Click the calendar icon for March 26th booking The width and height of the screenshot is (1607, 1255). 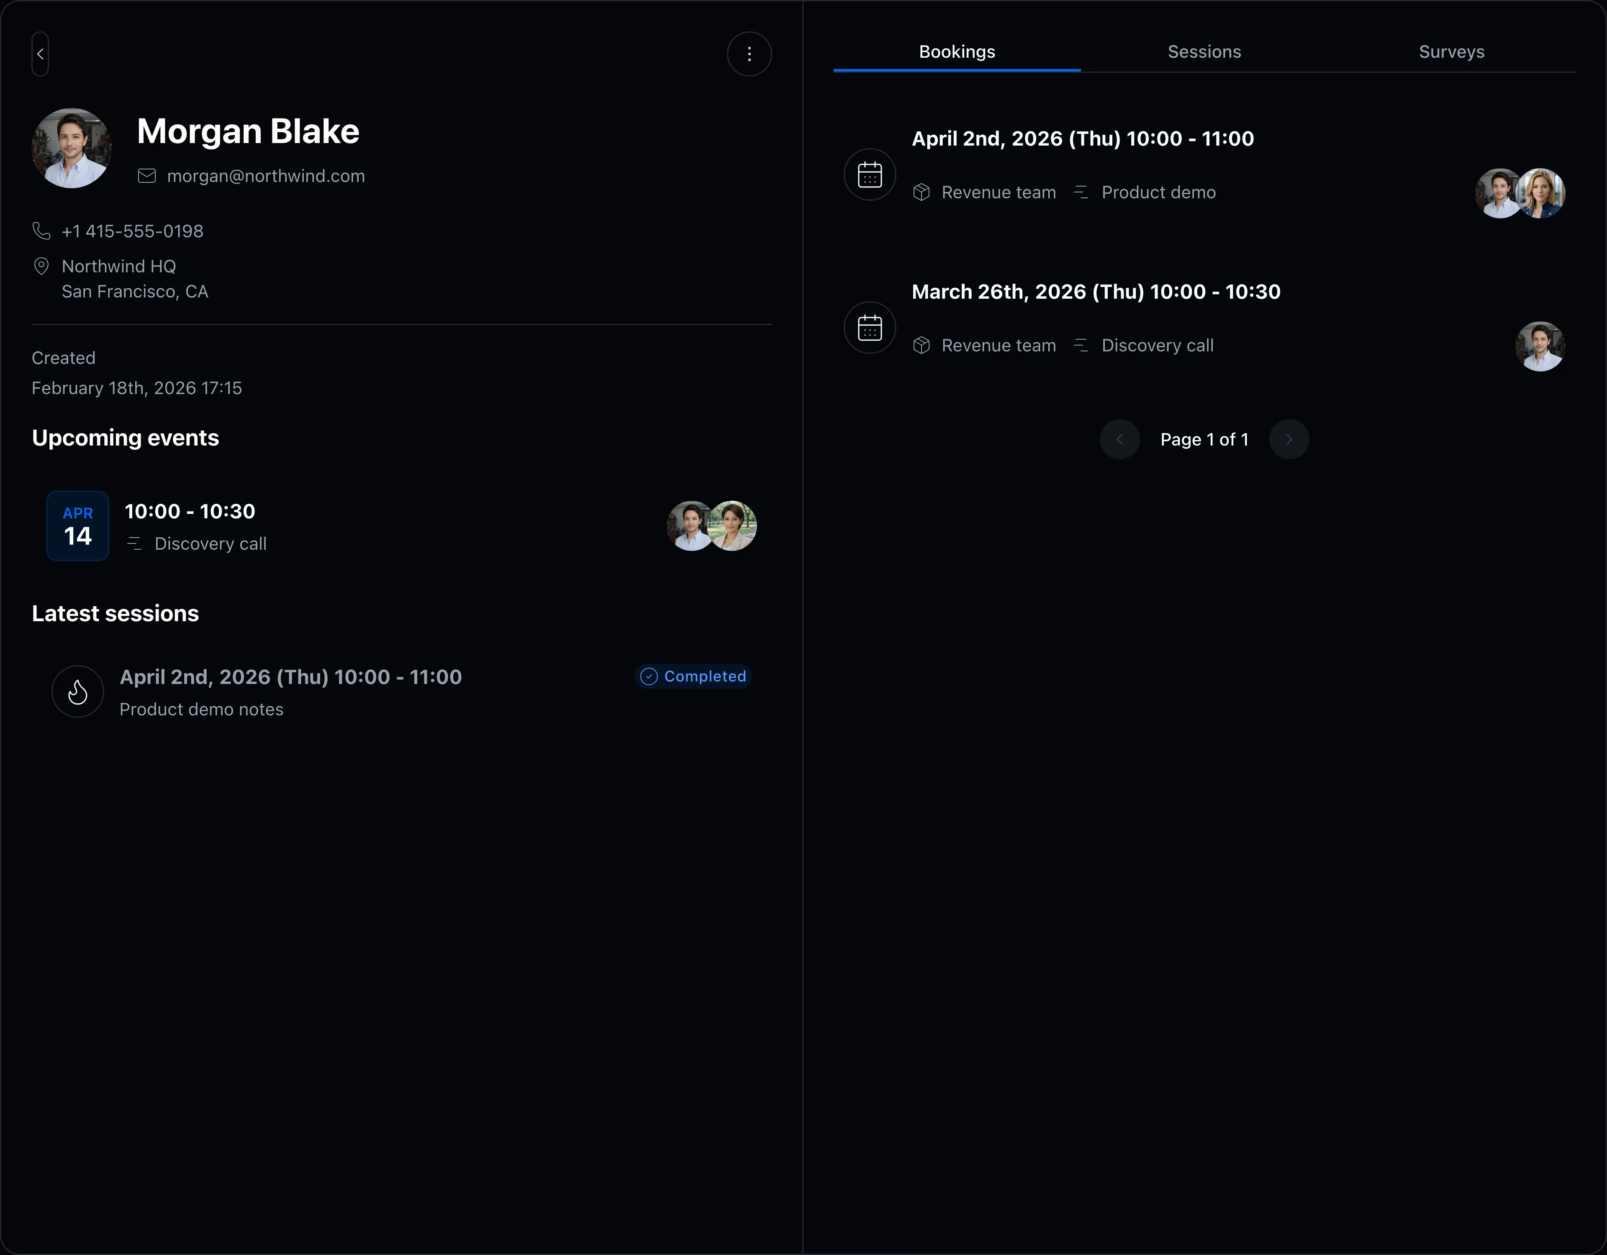point(870,328)
